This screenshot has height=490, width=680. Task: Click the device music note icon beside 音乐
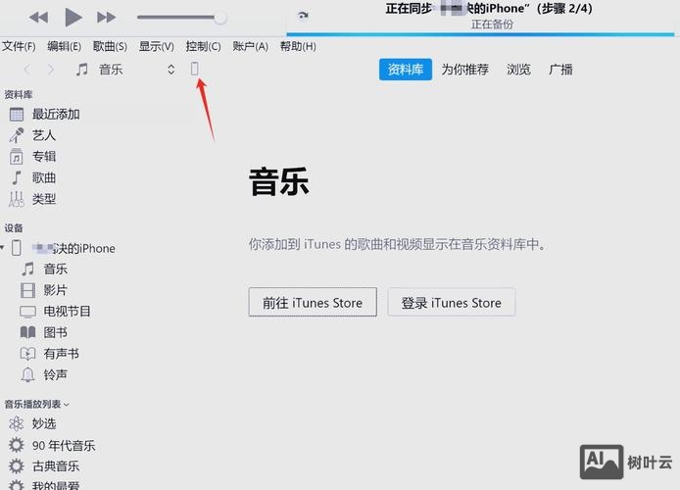pos(27,269)
